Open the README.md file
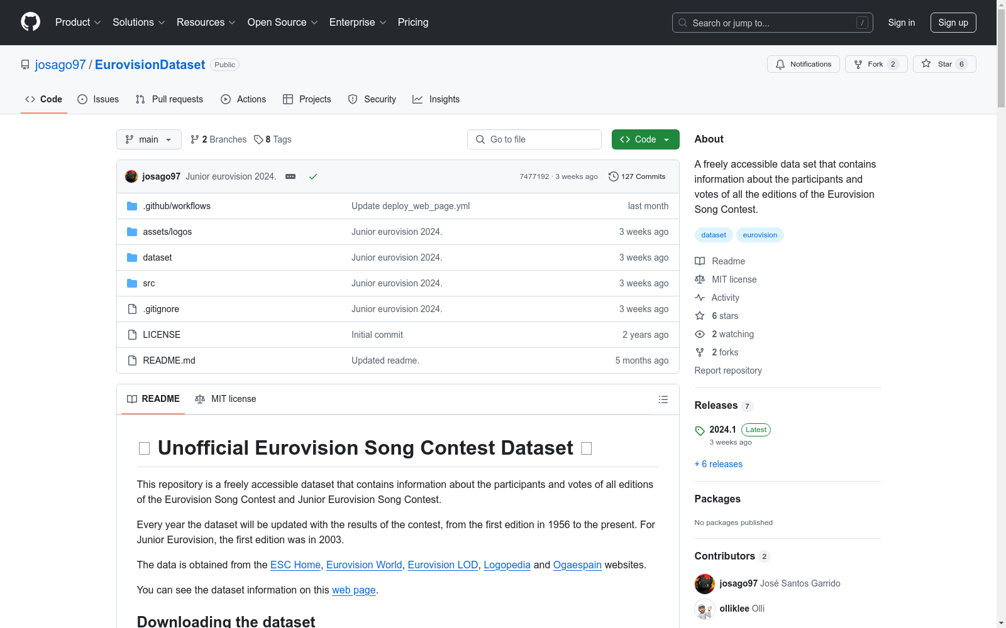 [169, 360]
